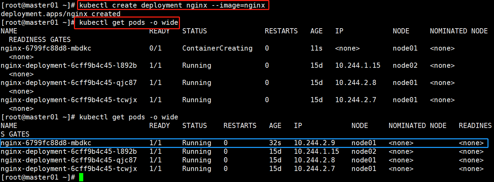This screenshot has height=182, width=494.
Task: Click the 'AGE' header directly above '11s'
Action: pos(316,31)
